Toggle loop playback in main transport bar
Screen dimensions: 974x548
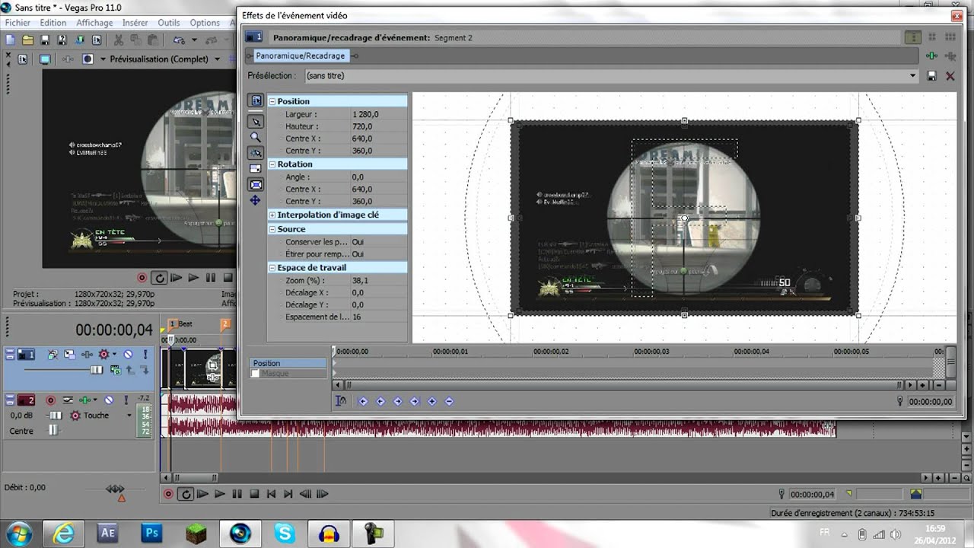coord(186,494)
